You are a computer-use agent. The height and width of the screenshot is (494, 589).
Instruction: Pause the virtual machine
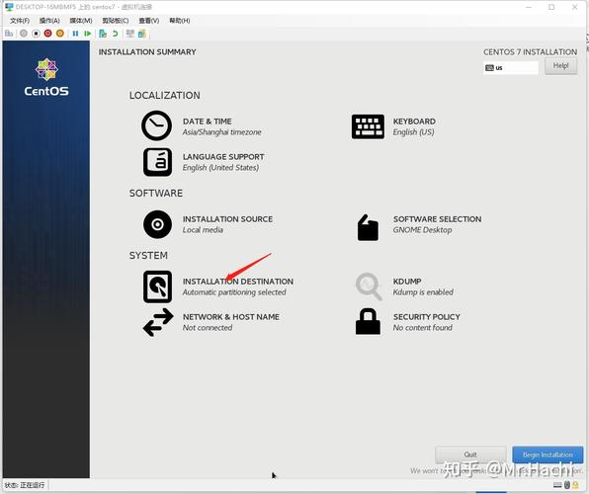[x=75, y=34]
